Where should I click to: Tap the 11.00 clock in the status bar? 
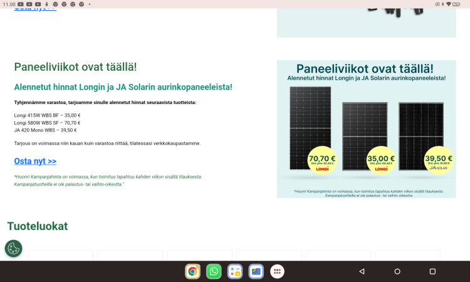pos(9,4)
